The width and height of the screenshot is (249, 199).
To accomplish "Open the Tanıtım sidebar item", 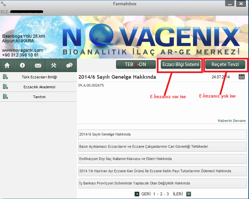I will tap(38, 97).
